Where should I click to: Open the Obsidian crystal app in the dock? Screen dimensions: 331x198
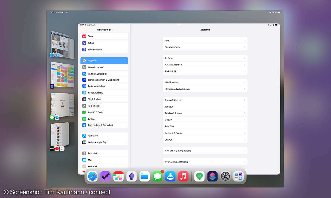[x=132, y=176]
